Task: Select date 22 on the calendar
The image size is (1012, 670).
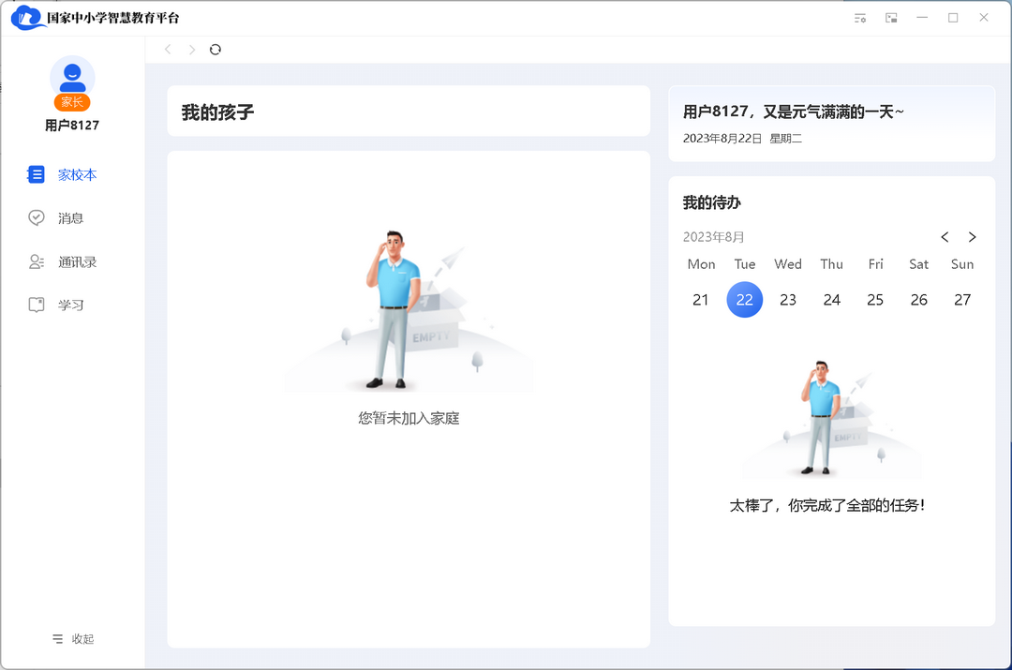Action: [x=744, y=299]
